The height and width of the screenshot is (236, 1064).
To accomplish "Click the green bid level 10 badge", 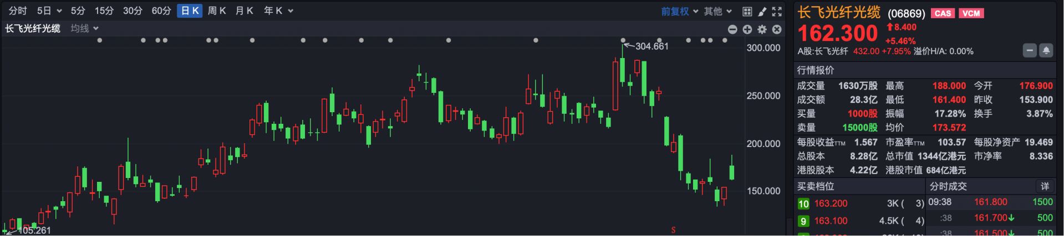I will pos(803,204).
